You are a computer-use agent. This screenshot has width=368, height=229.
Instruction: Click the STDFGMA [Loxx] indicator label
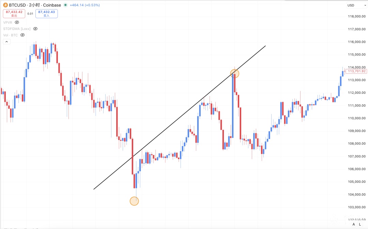17,29
